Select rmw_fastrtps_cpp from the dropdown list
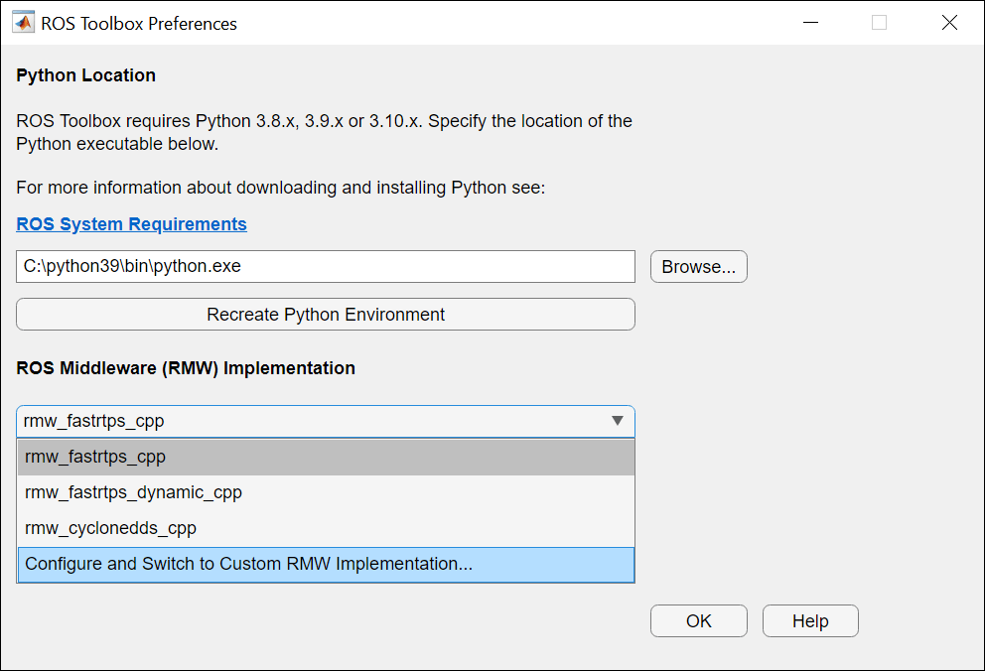 point(326,457)
